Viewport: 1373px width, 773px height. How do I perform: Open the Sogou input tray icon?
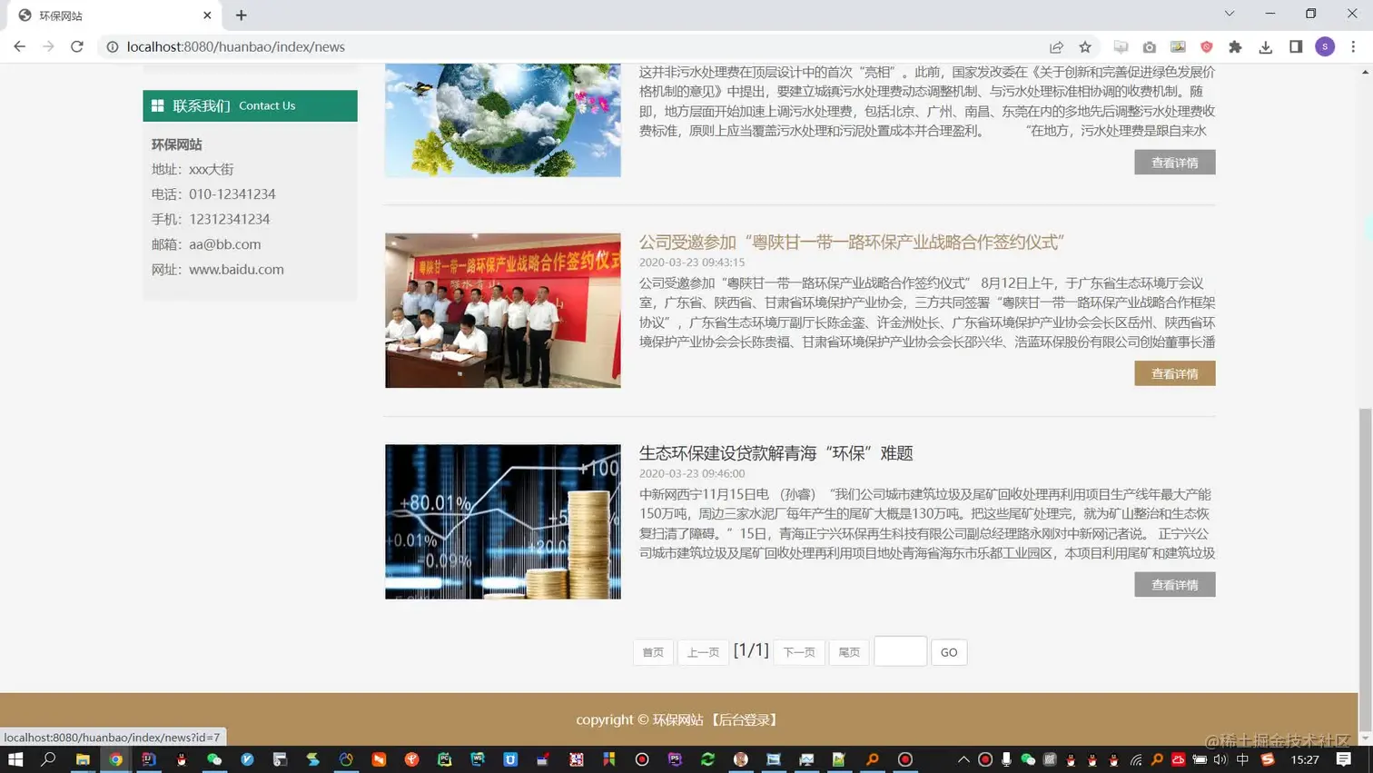click(1268, 759)
